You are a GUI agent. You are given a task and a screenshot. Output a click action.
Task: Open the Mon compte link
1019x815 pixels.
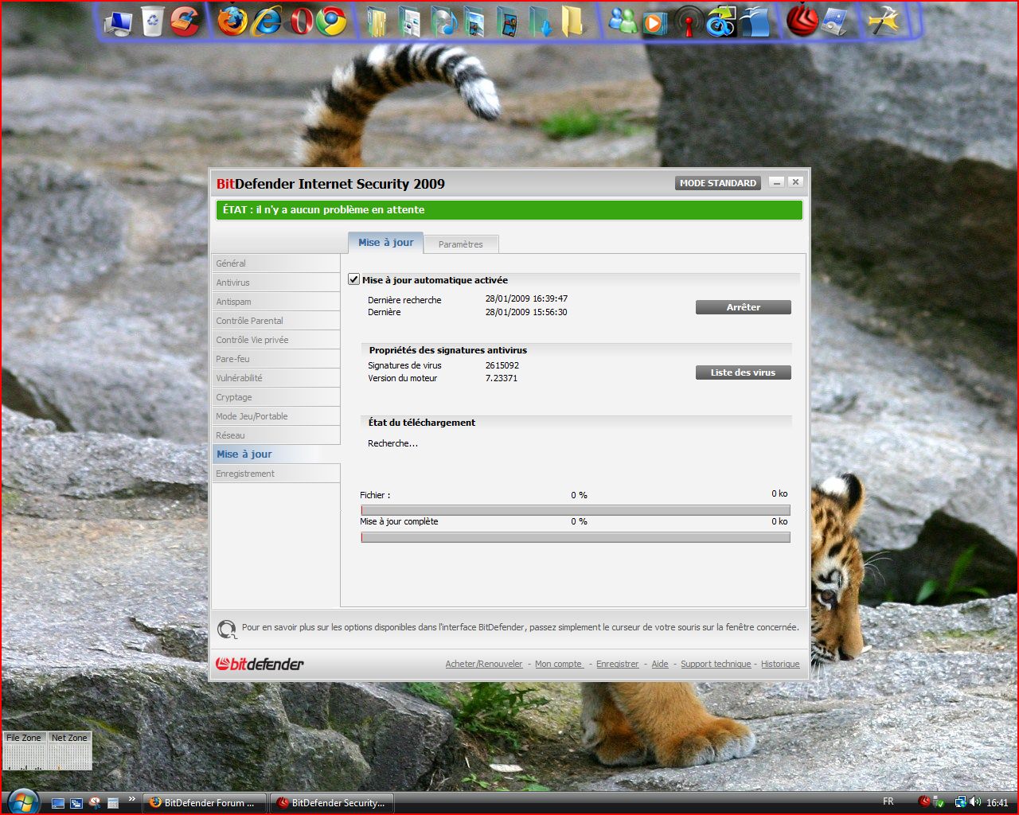(559, 664)
